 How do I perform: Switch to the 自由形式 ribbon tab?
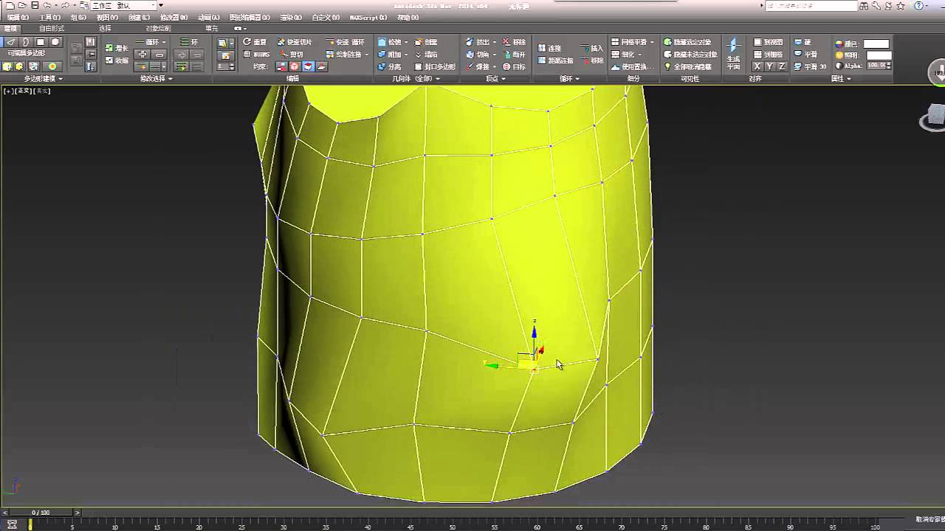point(52,28)
